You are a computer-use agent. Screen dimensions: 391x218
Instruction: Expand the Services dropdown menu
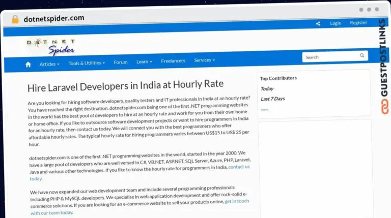tap(205, 60)
